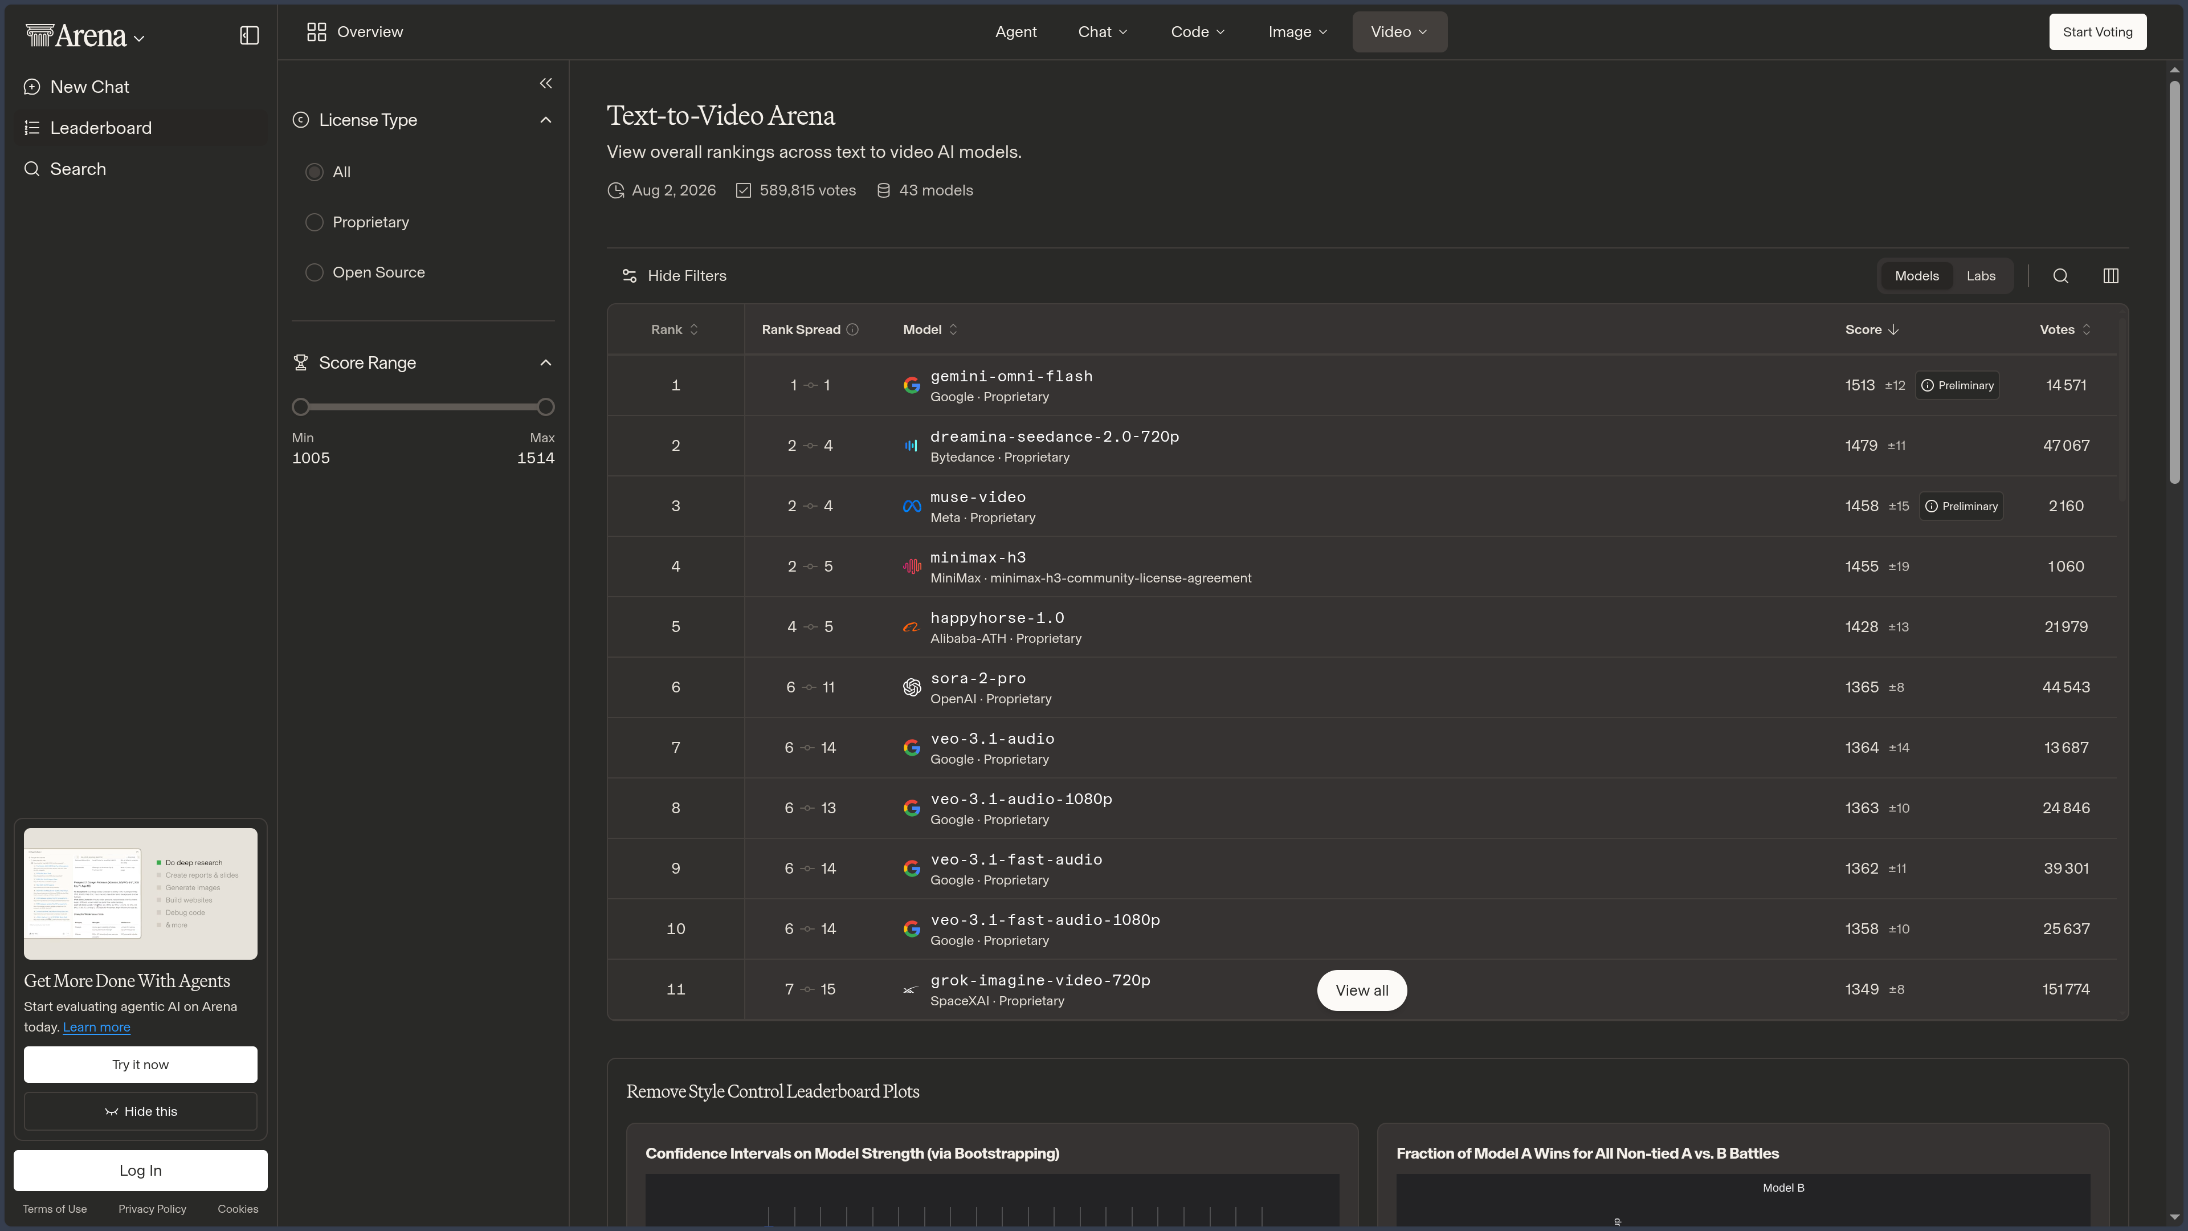Image resolution: width=2188 pixels, height=1231 pixels.
Task: Click the Log In button
Action: (140, 1170)
